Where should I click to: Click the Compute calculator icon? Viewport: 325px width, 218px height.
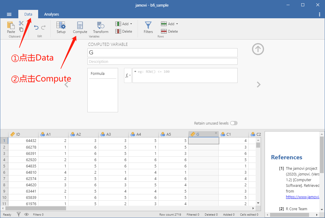click(x=80, y=25)
